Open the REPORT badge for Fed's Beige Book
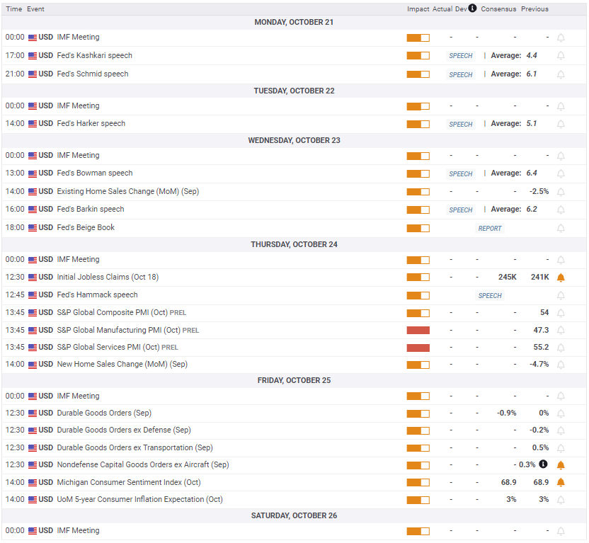 click(489, 228)
